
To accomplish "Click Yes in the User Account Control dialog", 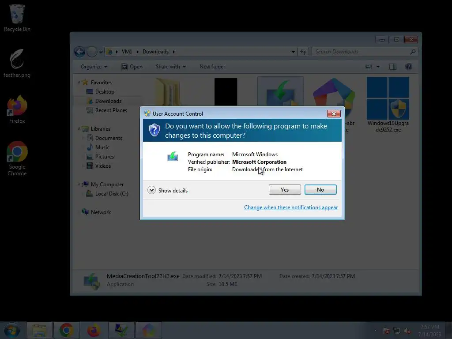I will point(285,190).
